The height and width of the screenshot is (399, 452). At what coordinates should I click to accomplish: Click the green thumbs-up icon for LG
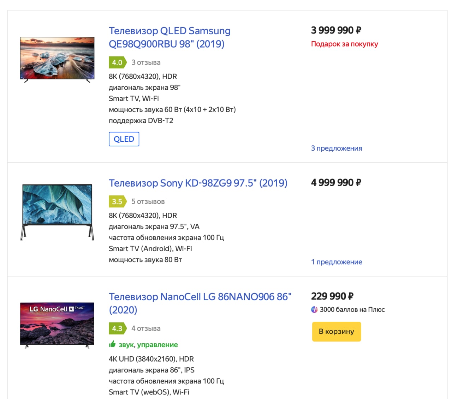(112, 344)
